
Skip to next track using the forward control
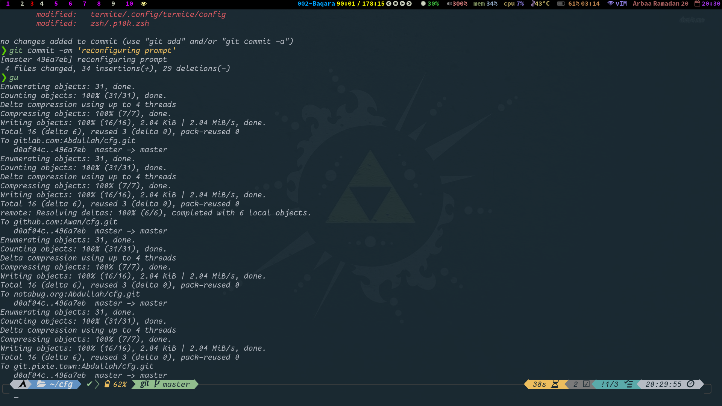tap(409, 4)
